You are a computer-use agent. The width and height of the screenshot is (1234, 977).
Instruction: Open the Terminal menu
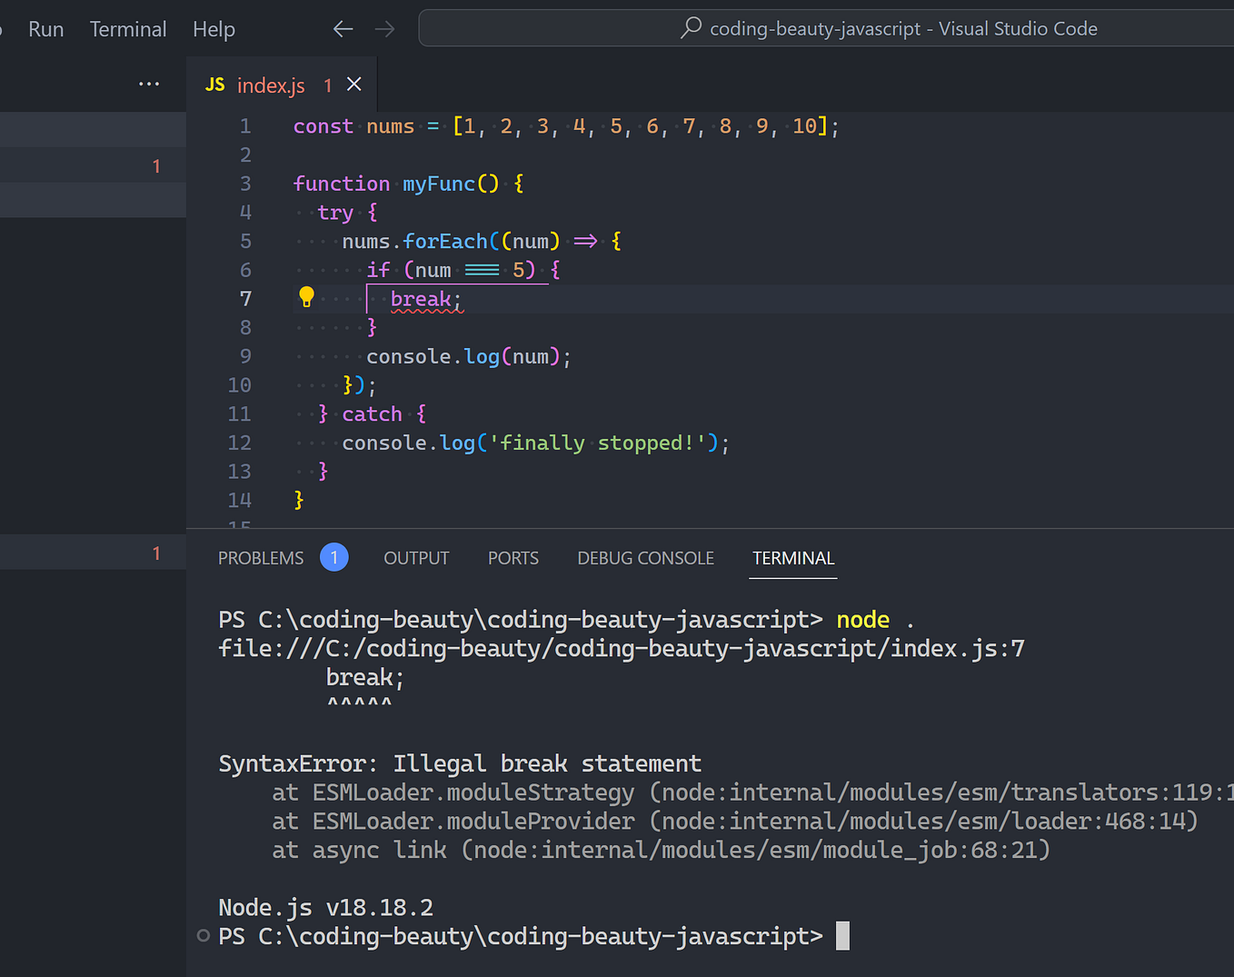pyautogui.click(x=127, y=28)
